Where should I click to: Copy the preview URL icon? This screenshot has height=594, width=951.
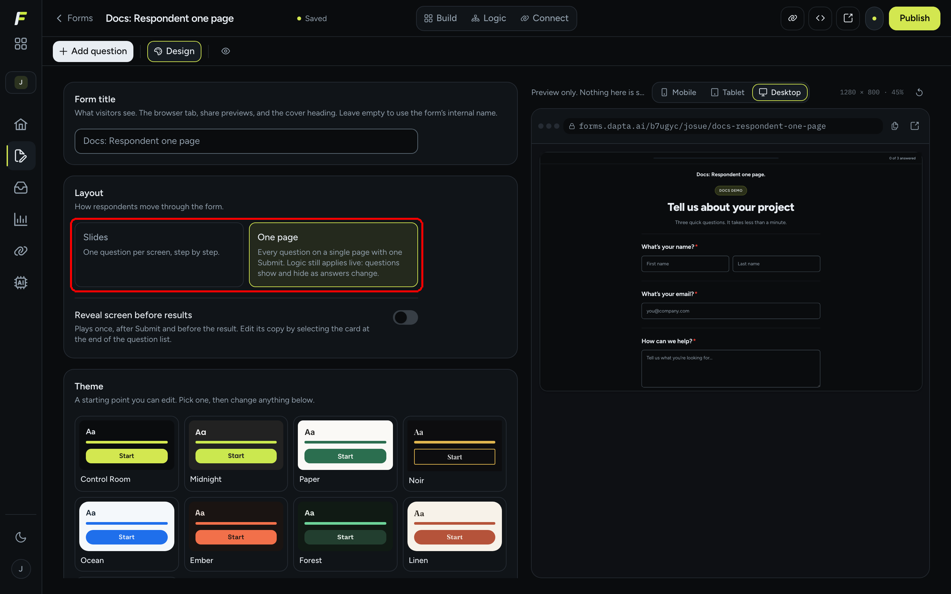pos(895,126)
